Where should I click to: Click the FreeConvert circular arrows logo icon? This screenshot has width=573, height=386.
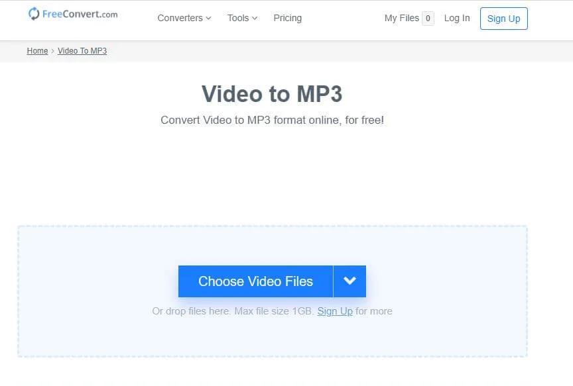tap(34, 14)
